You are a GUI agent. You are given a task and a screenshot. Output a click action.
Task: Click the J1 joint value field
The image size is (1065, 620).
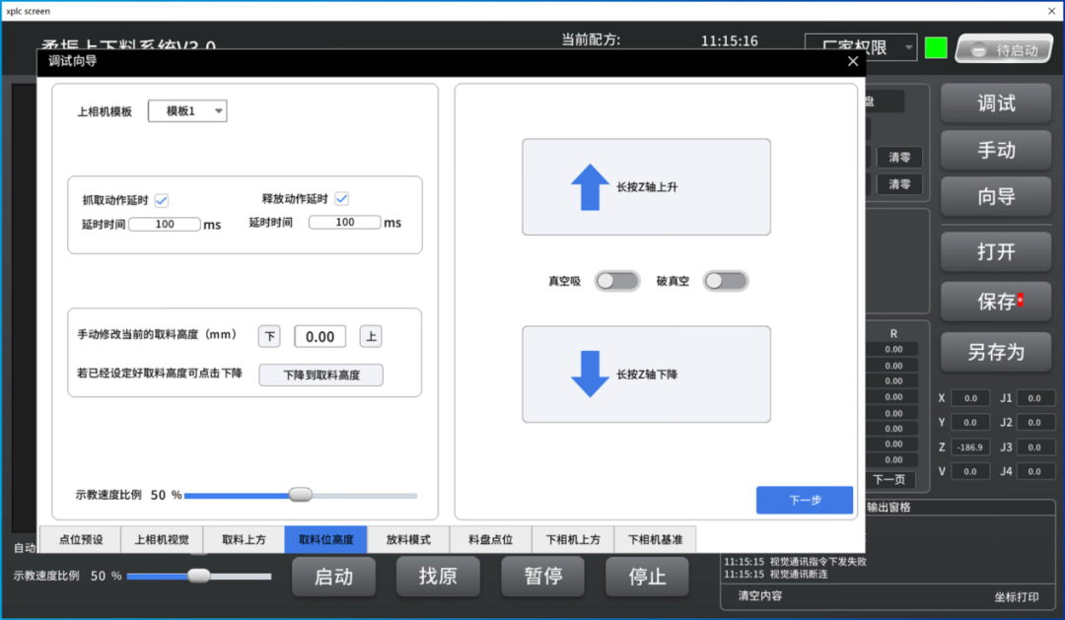[1033, 398]
